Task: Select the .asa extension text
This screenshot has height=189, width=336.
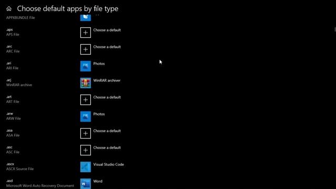Action: pos(9,130)
